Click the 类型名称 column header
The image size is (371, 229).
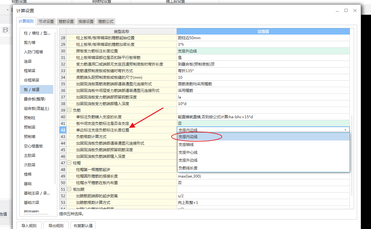(x=121, y=31)
